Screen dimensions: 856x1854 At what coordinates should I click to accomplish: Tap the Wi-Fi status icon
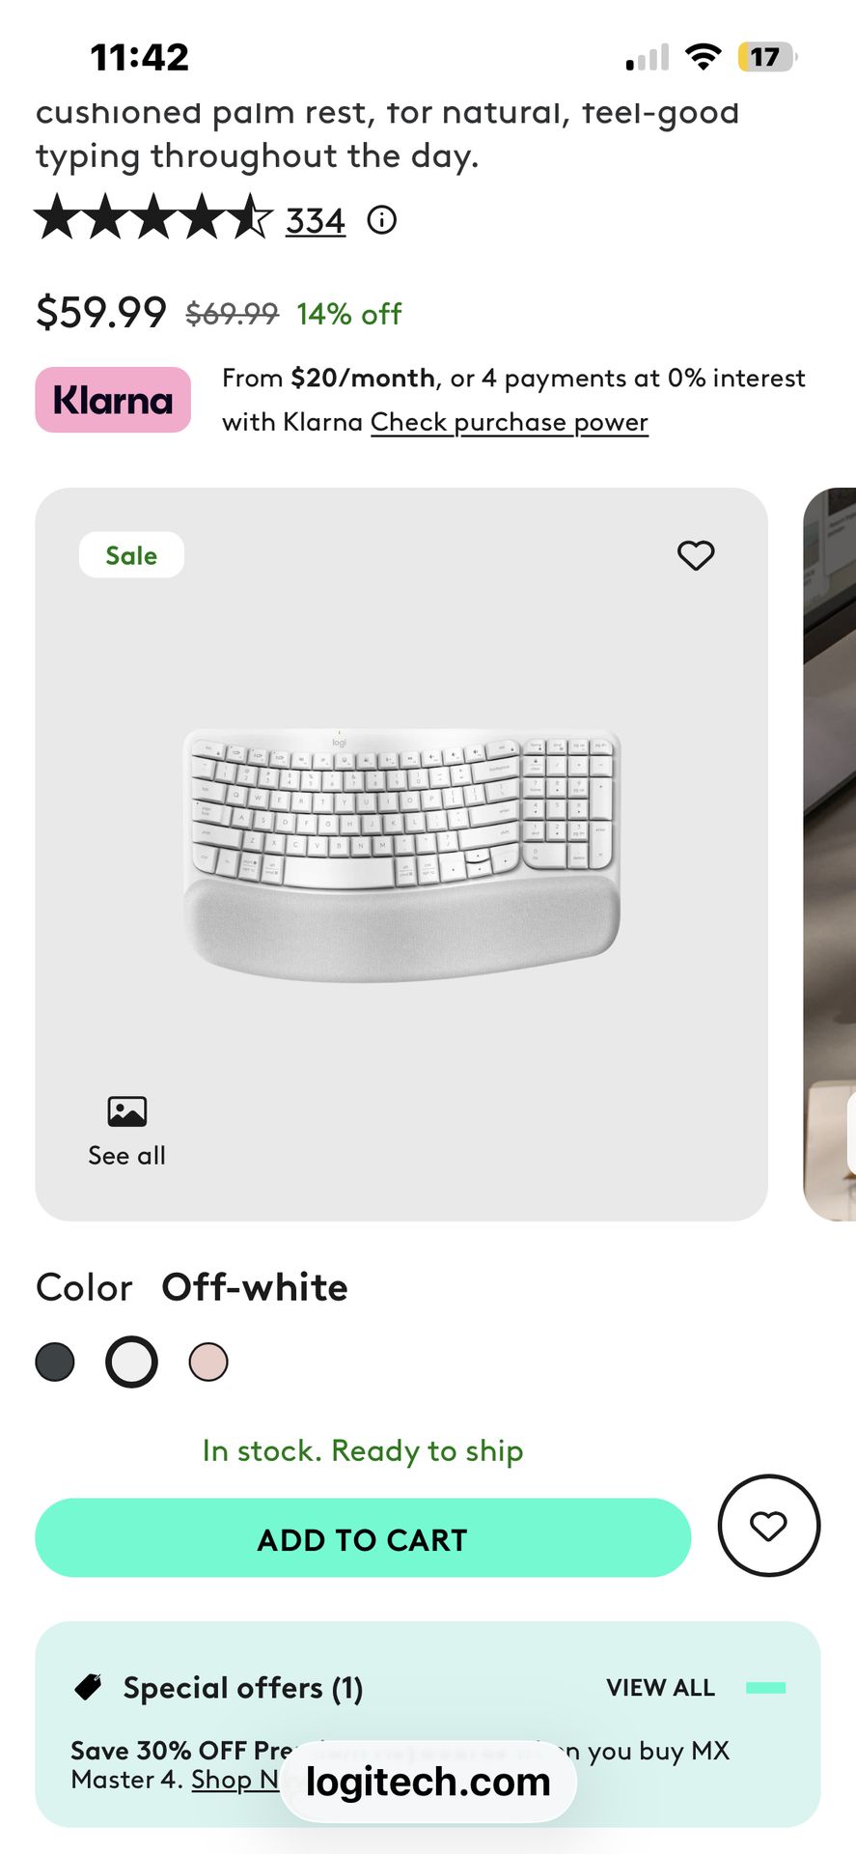704,57
